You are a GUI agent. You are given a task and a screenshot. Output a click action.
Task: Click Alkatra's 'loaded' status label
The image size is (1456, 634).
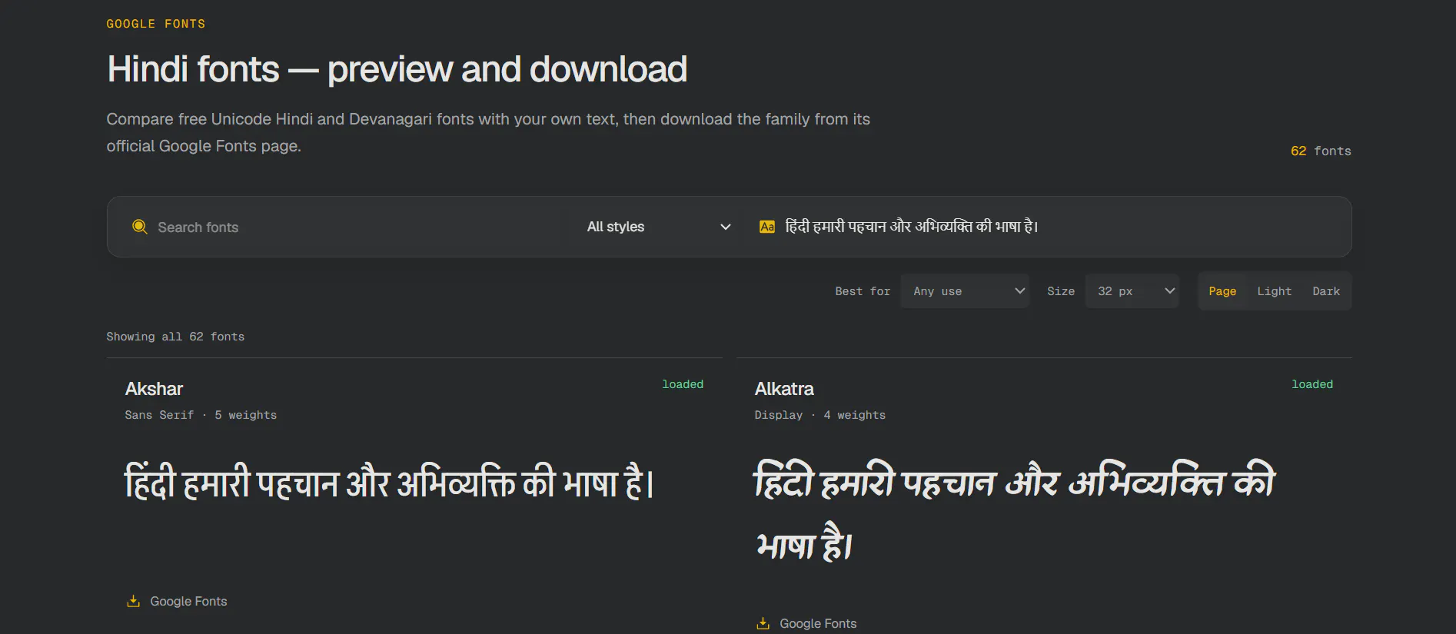pos(1312,384)
